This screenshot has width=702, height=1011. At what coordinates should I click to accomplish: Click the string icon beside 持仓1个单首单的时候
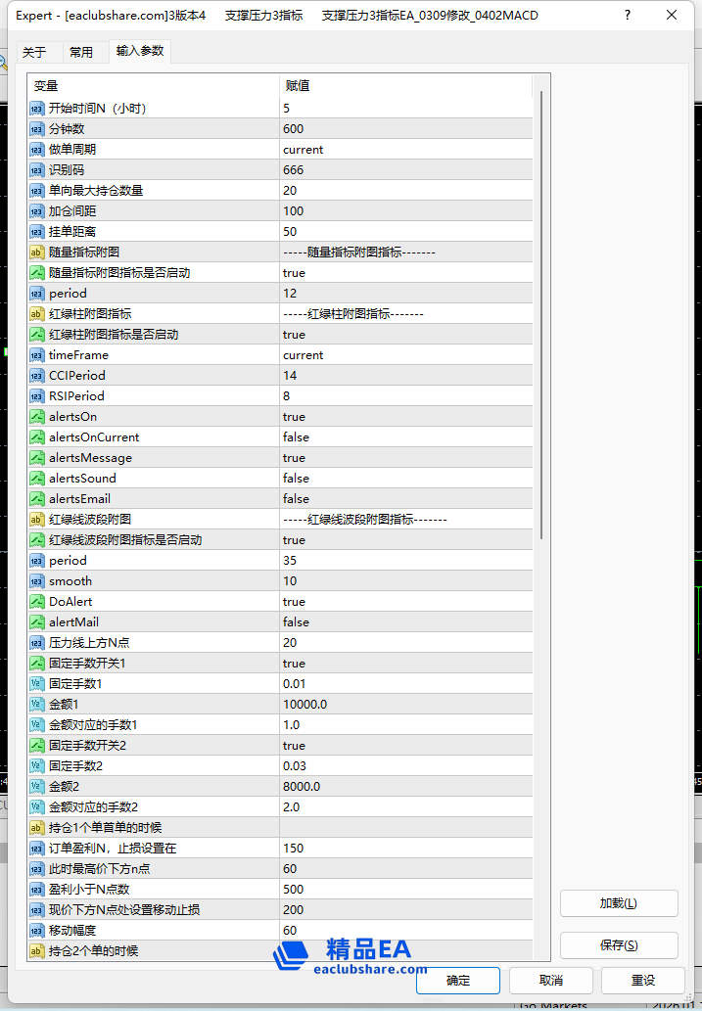pyautogui.click(x=37, y=828)
